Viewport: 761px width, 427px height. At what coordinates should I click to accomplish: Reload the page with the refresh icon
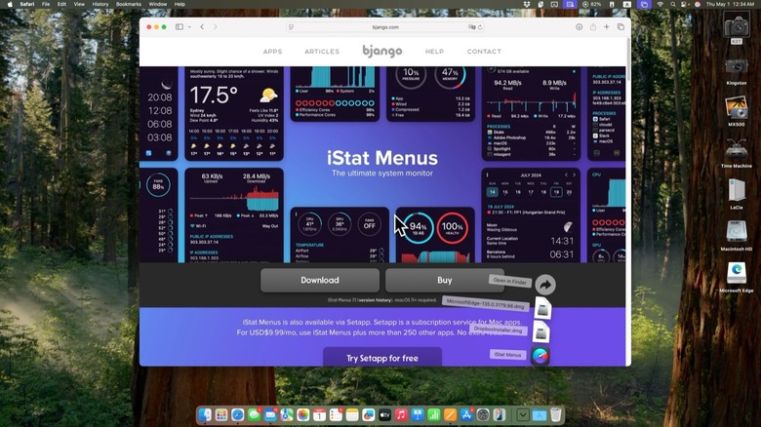480,27
